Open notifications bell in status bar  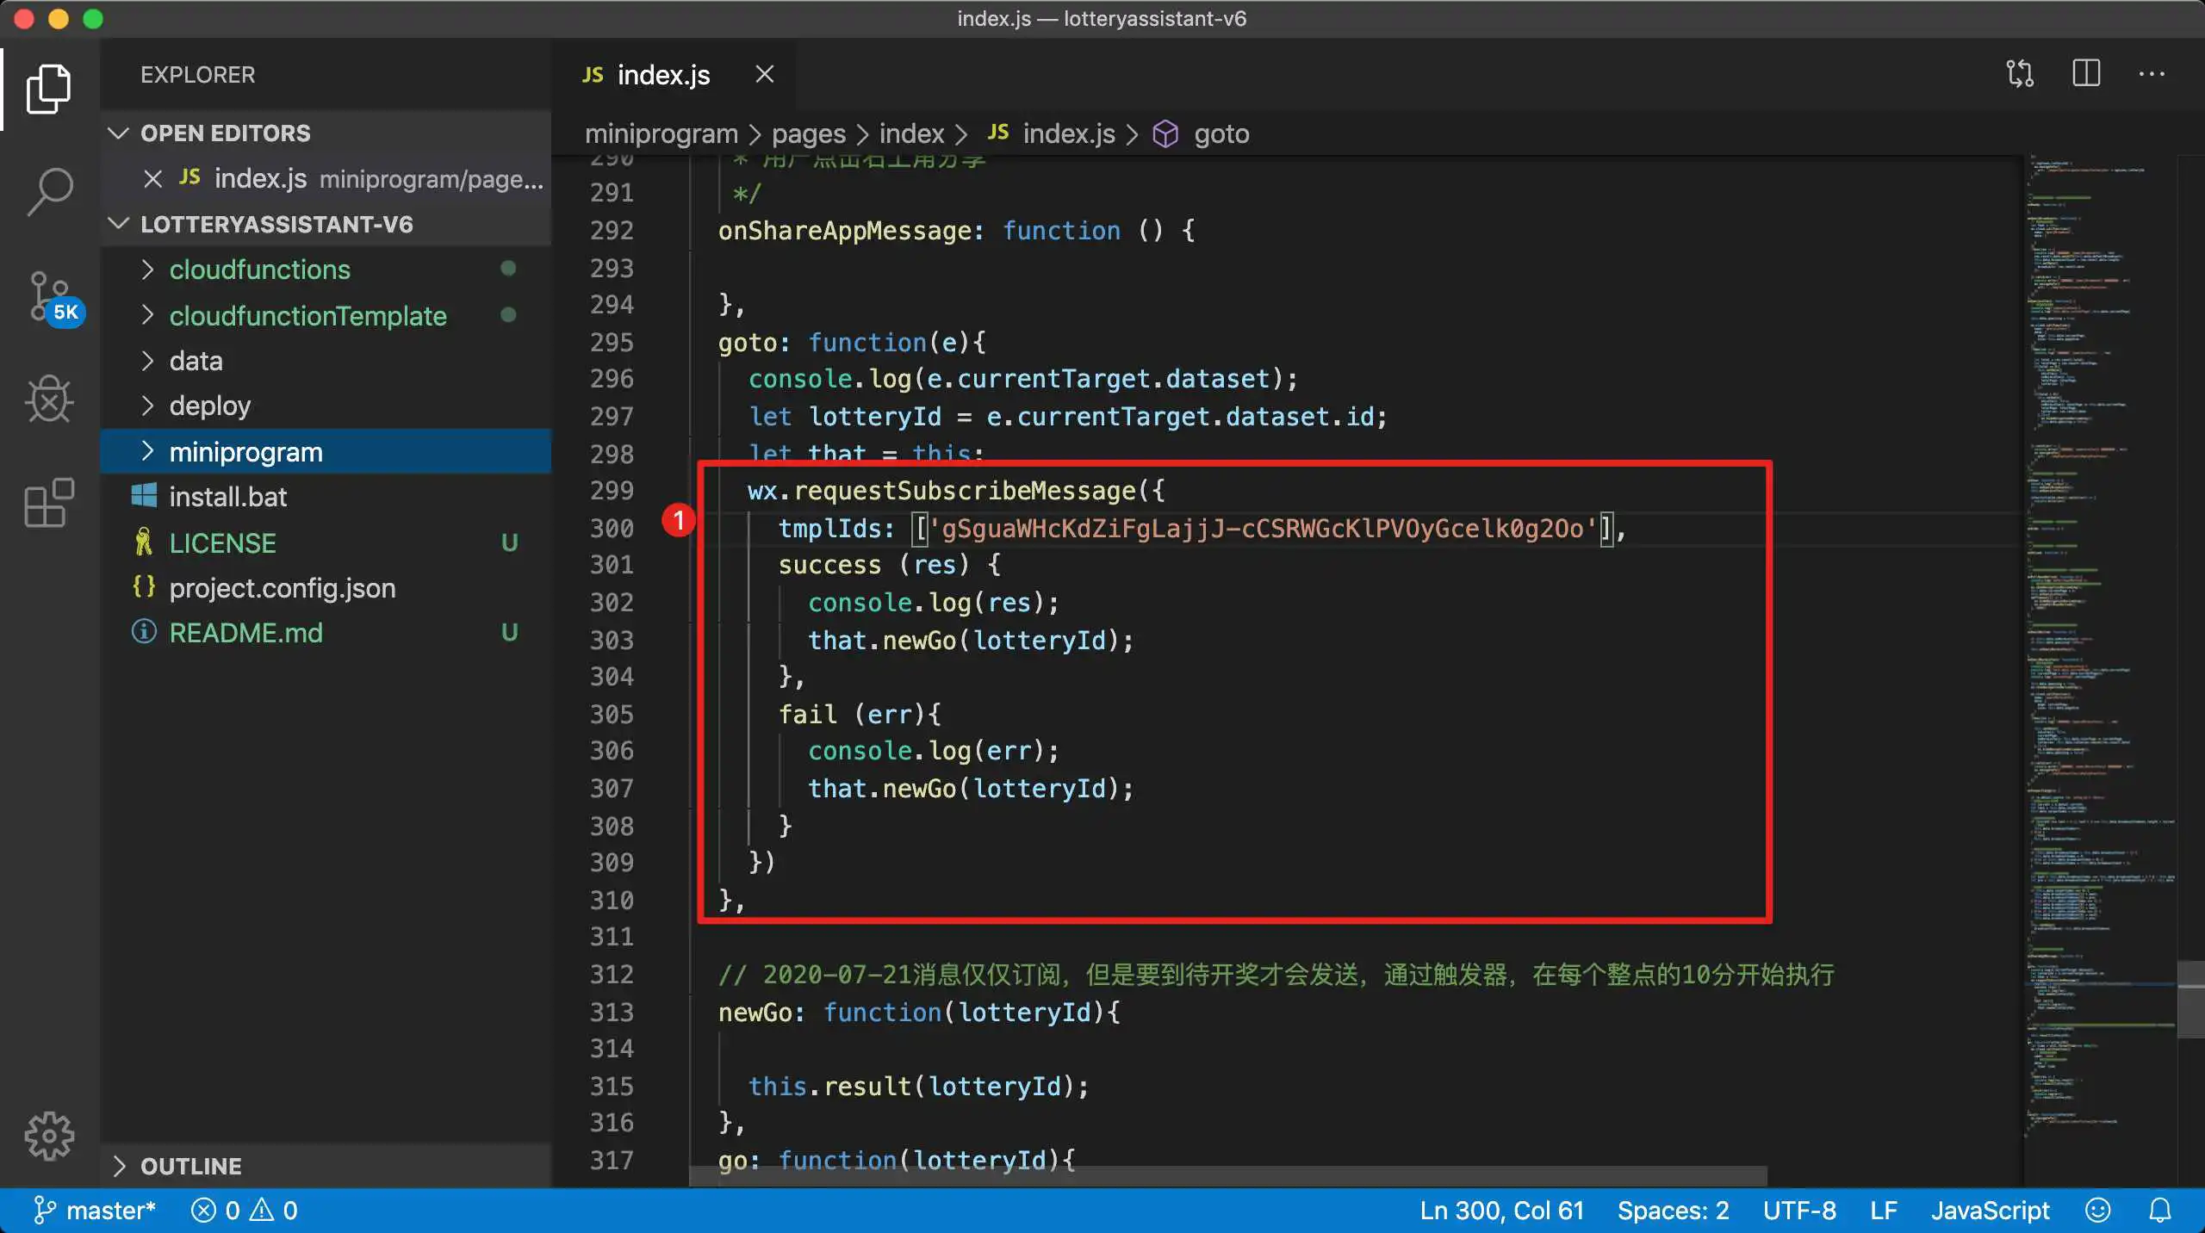[x=2159, y=1211]
